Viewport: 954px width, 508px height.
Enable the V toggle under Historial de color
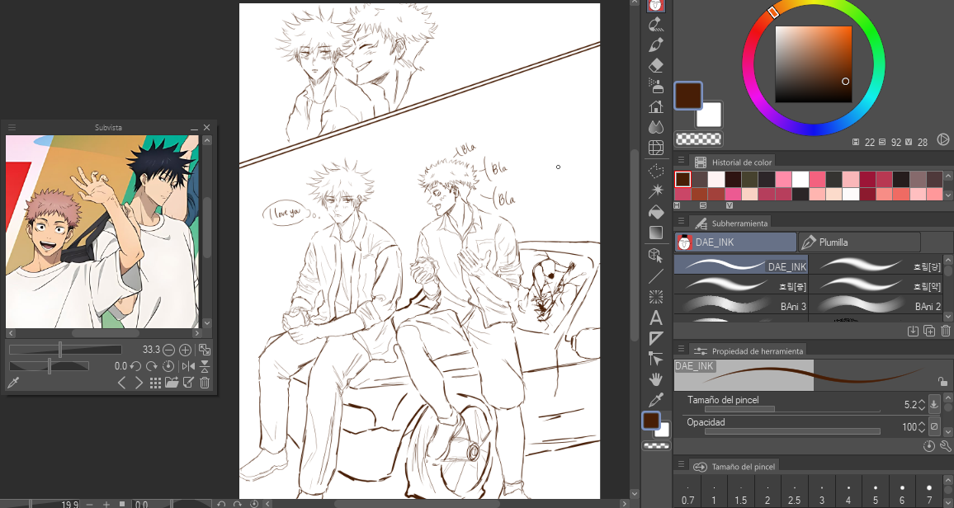click(x=730, y=205)
